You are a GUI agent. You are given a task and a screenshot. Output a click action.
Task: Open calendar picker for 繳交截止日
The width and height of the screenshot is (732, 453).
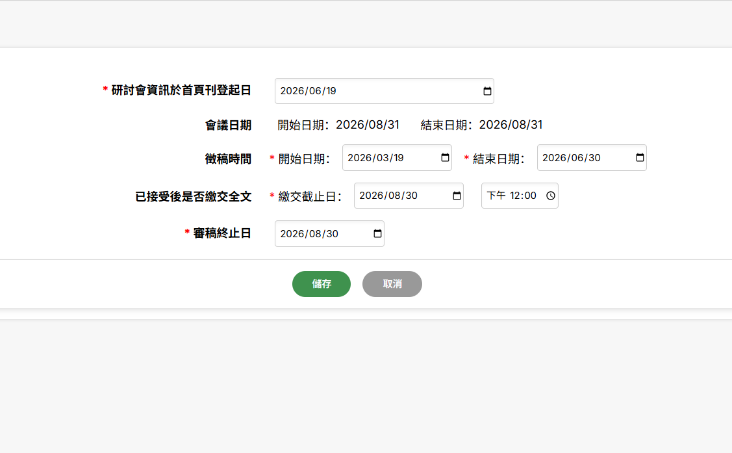click(x=457, y=196)
